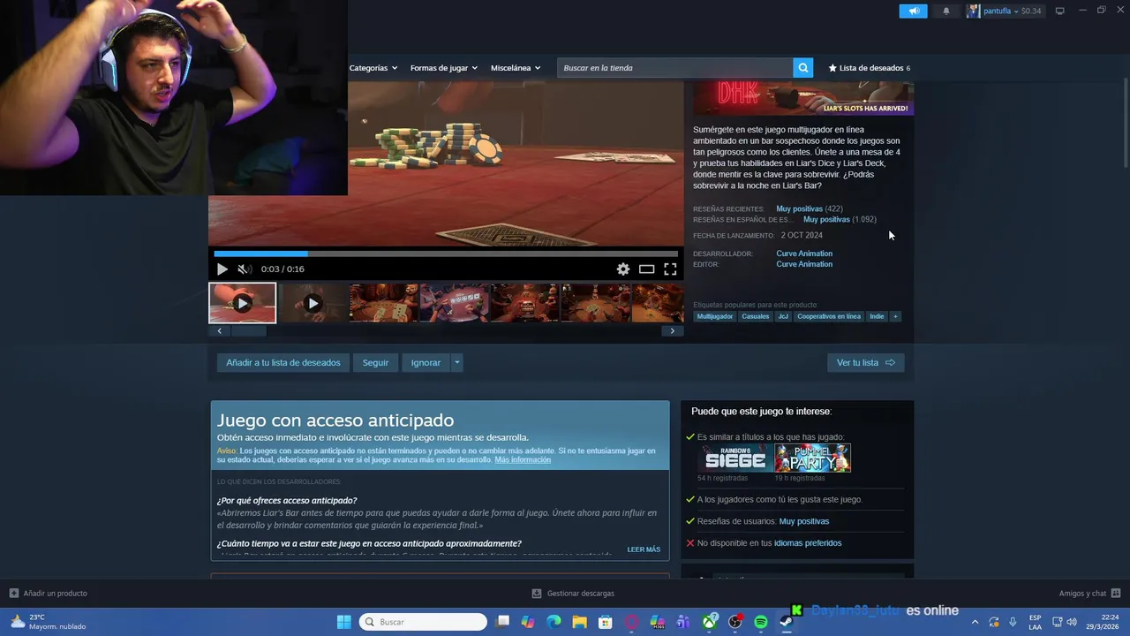Open the Lista de deseados wishlist
Image resolution: width=1130 pixels, height=636 pixels.
(x=869, y=68)
